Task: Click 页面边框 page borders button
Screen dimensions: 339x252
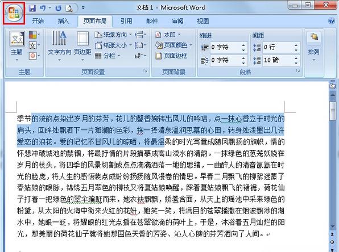Action: [171, 56]
